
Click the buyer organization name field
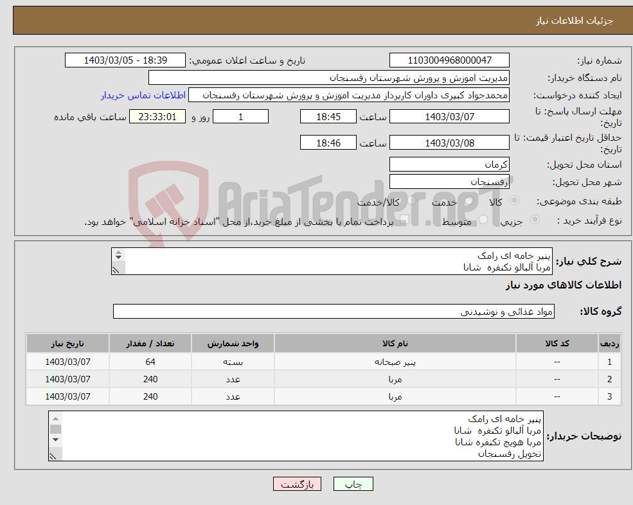(329, 78)
